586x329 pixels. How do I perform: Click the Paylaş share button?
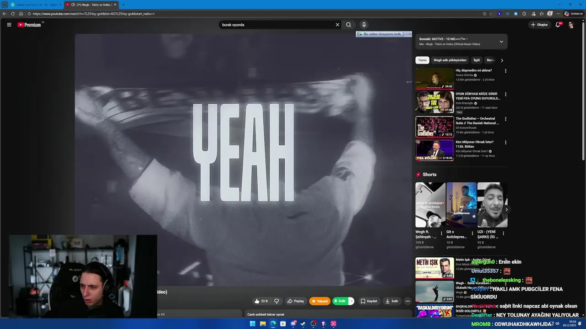pos(295,301)
